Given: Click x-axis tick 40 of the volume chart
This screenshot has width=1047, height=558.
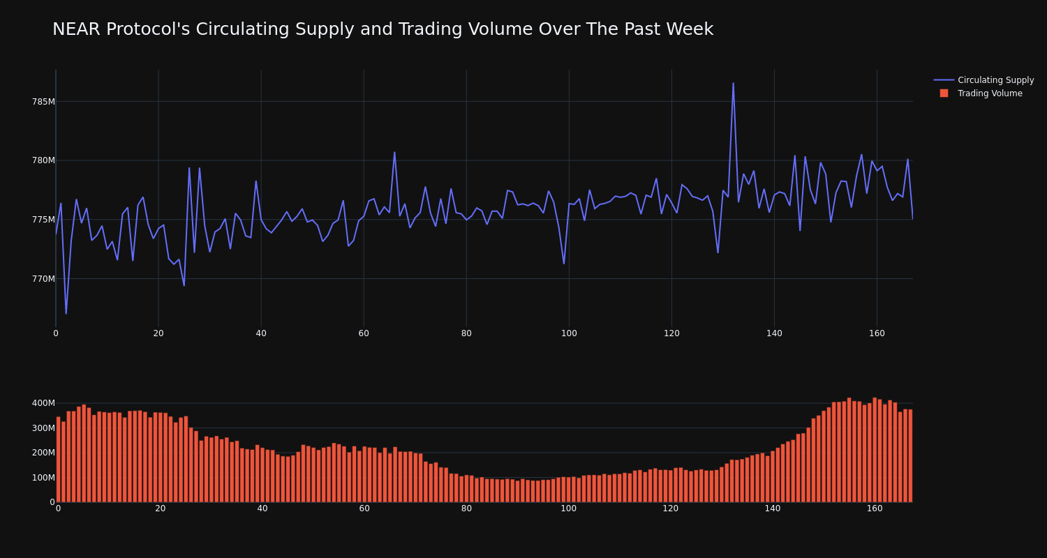Looking at the screenshot, I should pos(262,508).
